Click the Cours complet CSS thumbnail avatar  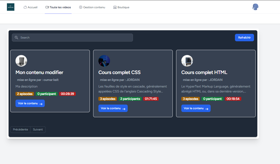pyautogui.click(x=104, y=61)
